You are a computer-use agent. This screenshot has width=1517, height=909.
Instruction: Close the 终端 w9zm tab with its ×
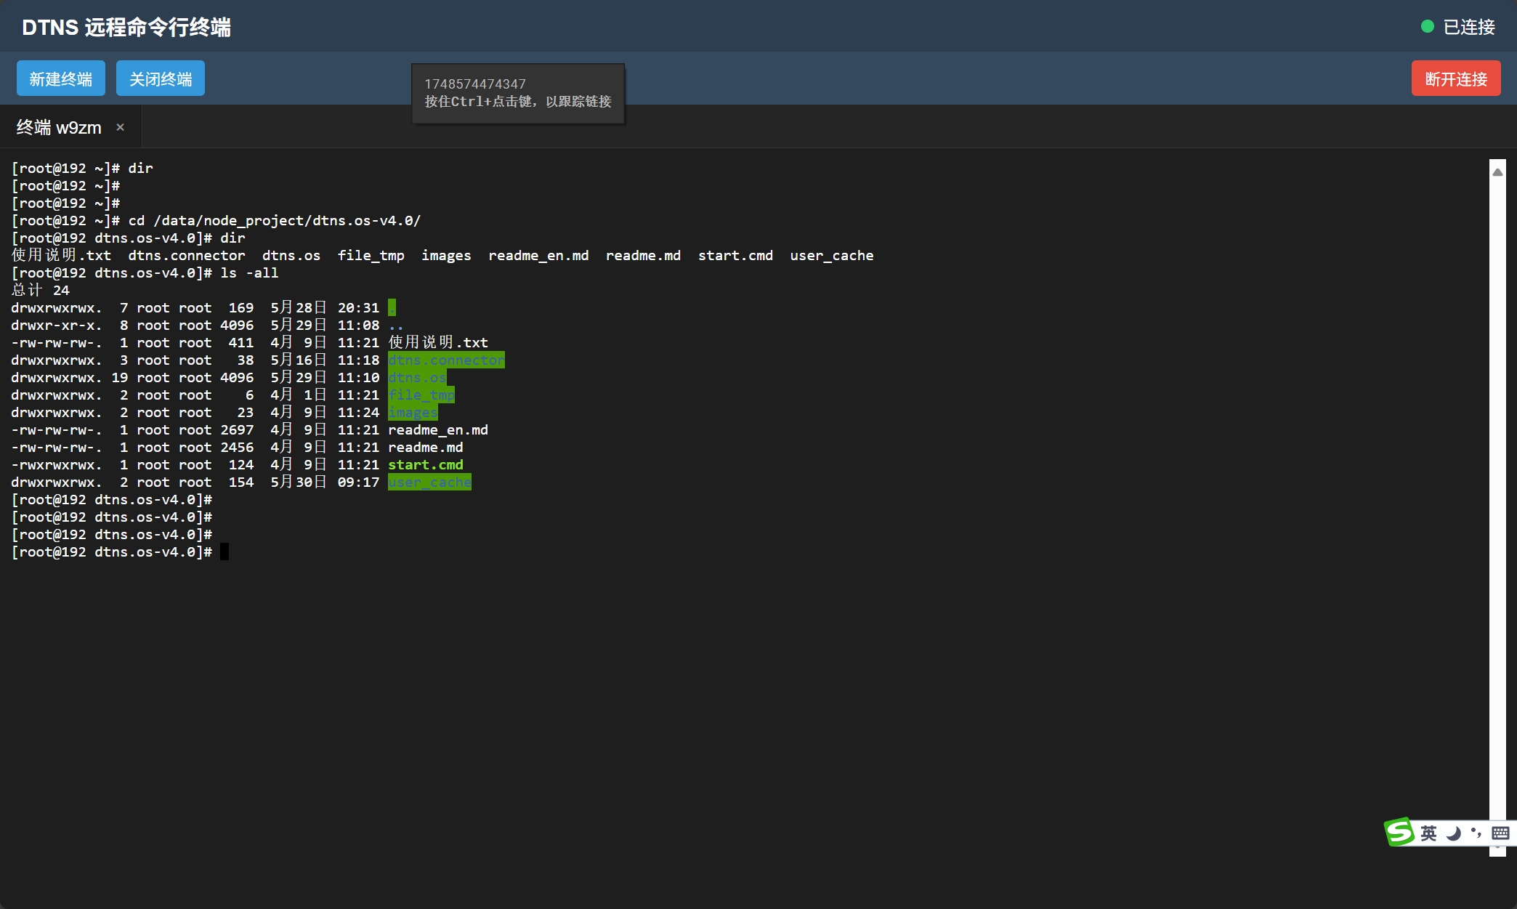pos(121,127)
